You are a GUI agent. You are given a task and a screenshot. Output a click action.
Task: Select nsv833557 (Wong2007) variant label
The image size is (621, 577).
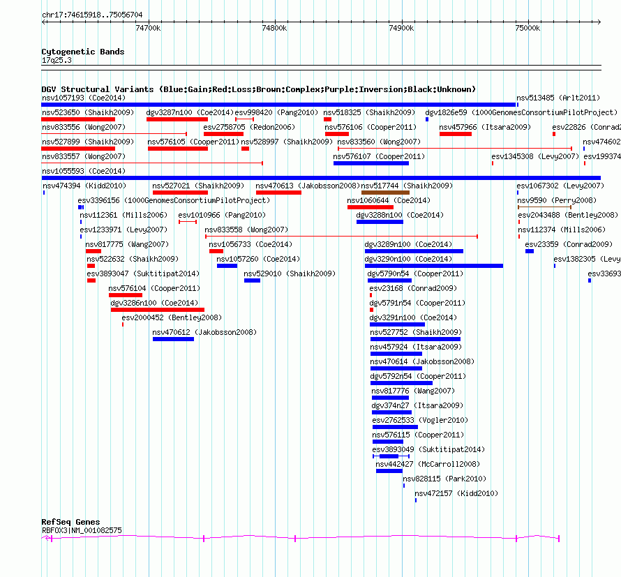(84, 156)
